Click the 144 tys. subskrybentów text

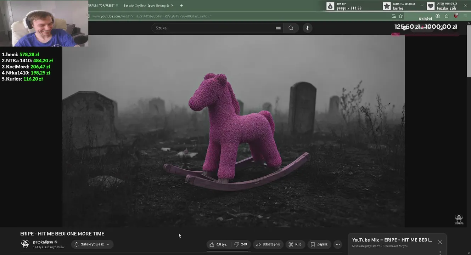pos(49,247)
